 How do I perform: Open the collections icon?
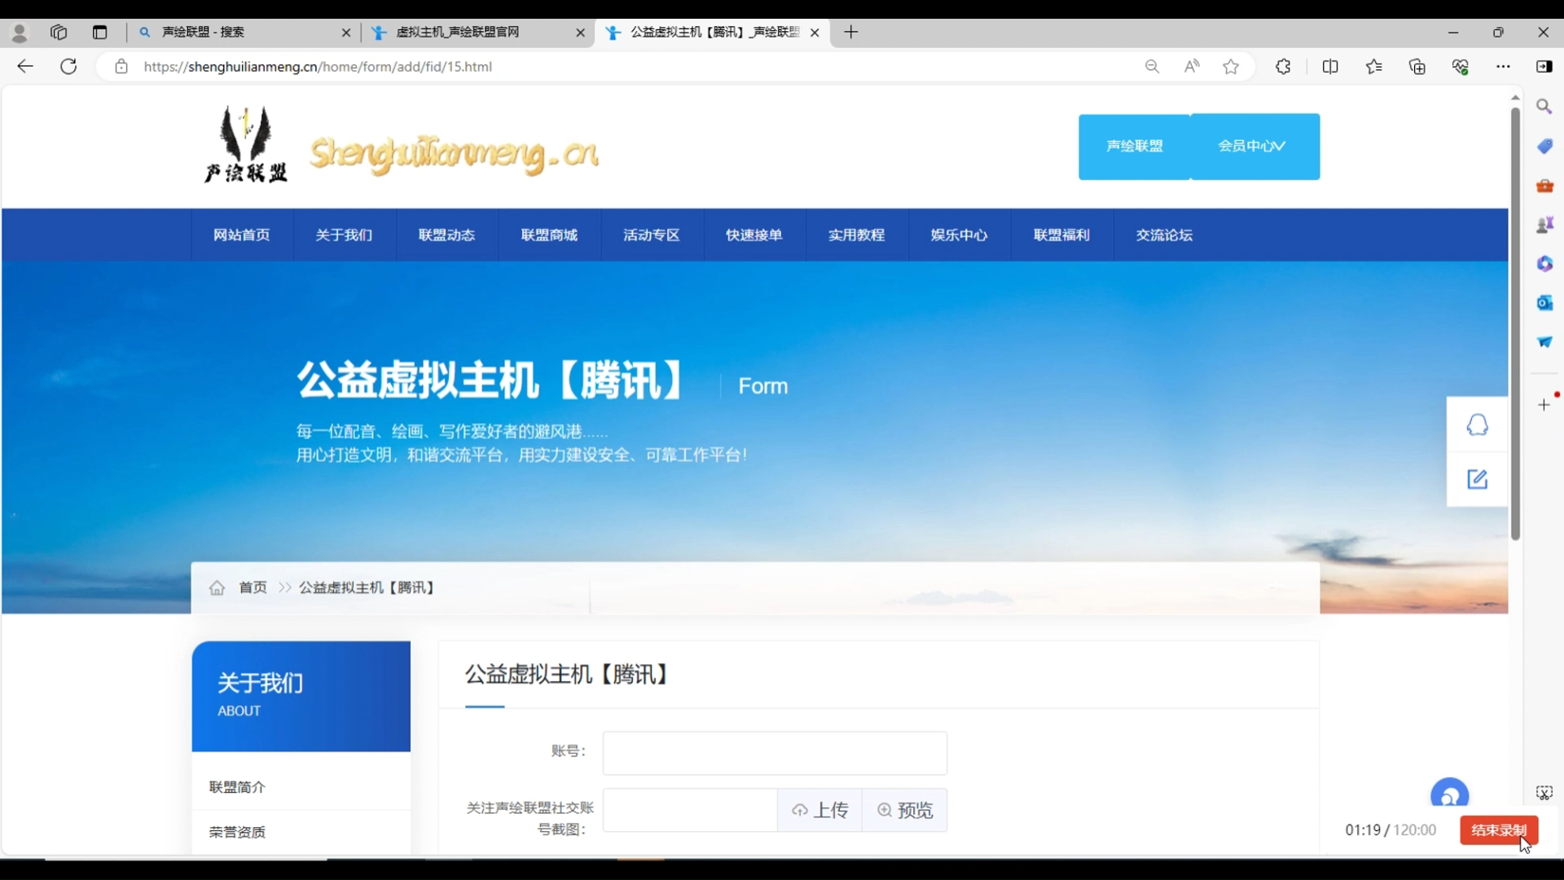click(1417, 67)
